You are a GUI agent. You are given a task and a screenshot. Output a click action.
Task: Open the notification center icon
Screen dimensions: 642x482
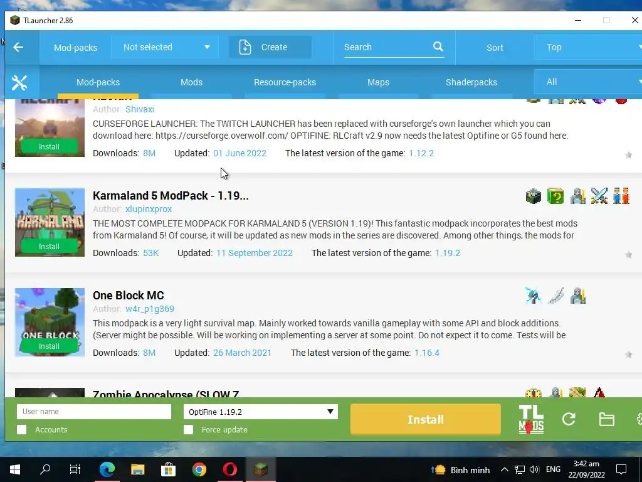(621, 469)
